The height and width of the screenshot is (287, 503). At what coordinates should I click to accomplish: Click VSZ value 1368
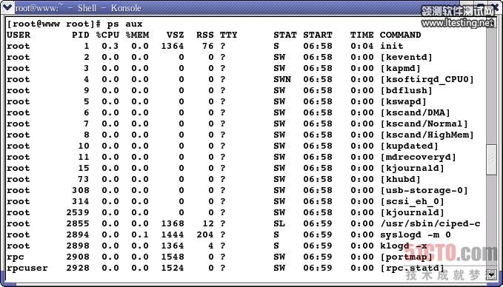[173, 224]
